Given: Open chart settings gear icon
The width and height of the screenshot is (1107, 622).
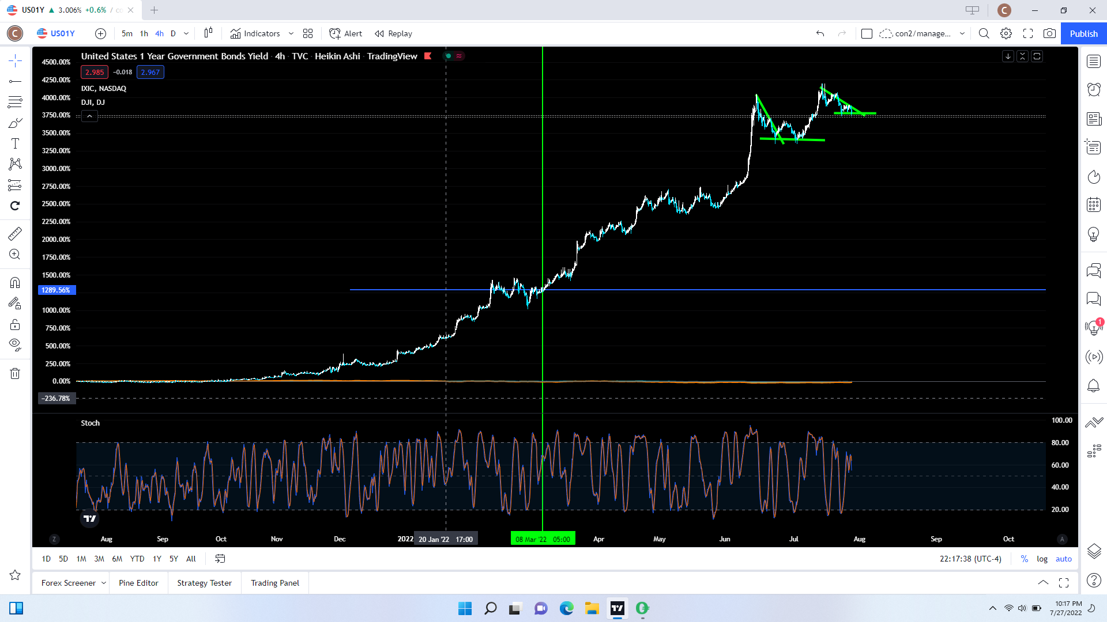Looking at the screenshot, I should (x=1006, y=33).
